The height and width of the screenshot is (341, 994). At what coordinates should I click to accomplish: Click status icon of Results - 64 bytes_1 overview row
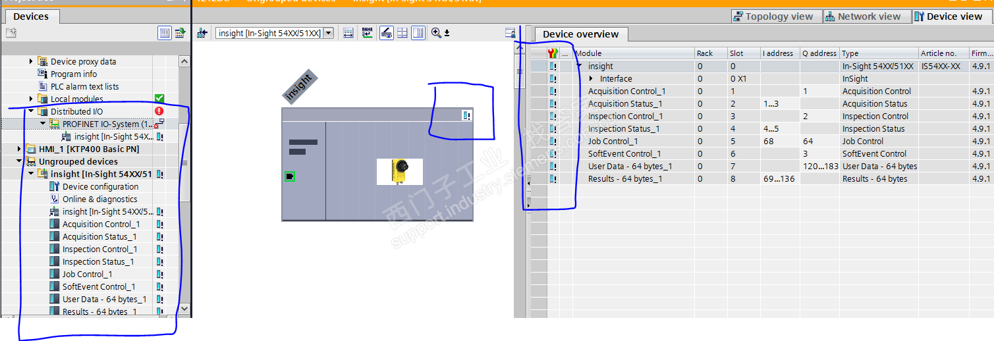coord(553,178)
